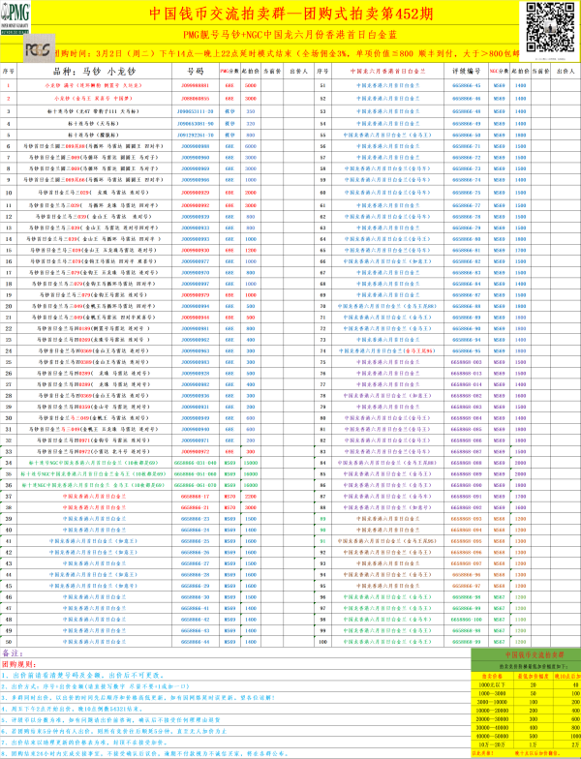
Task: Select grading number 6658066-45 in row 51
Action: pyautogui.click(x=467, y=85)
